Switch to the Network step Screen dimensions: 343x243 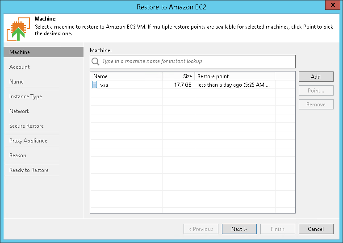pos(19,111)
